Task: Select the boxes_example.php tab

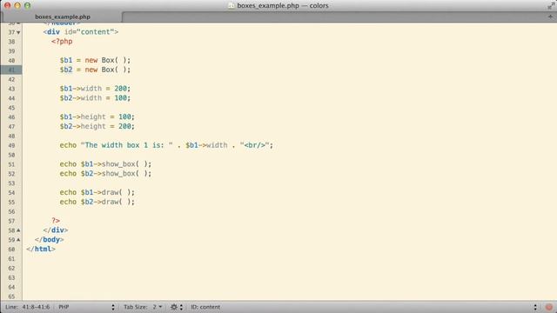Action: [63, 17]
